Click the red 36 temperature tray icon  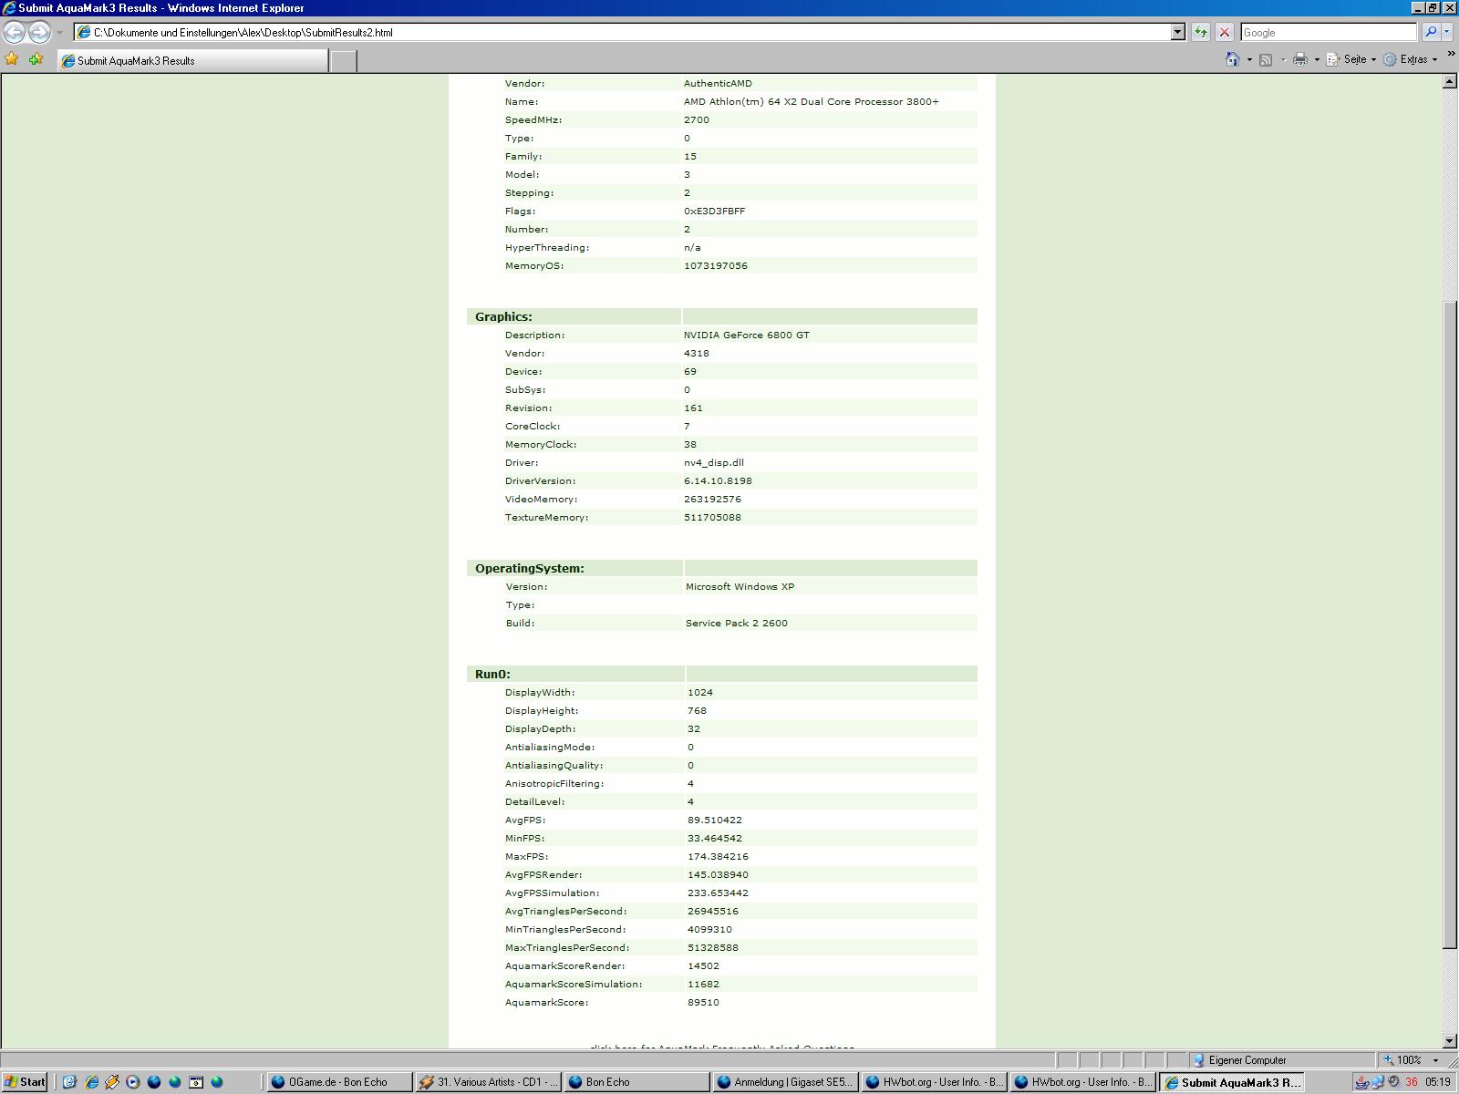pyautogui.click(x=1412, y=1082)
